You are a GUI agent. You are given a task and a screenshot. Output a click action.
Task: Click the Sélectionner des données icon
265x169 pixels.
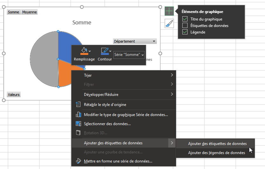(78, 124)
